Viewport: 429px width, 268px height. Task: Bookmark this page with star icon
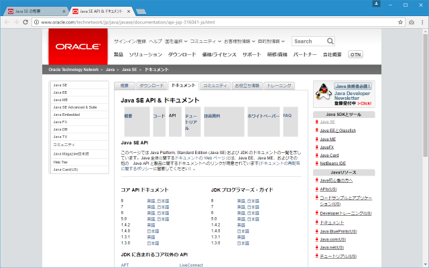click(400, 22)
